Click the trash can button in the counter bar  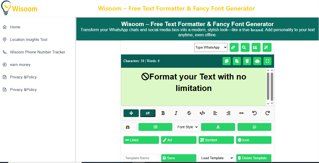tap(247, 61)
